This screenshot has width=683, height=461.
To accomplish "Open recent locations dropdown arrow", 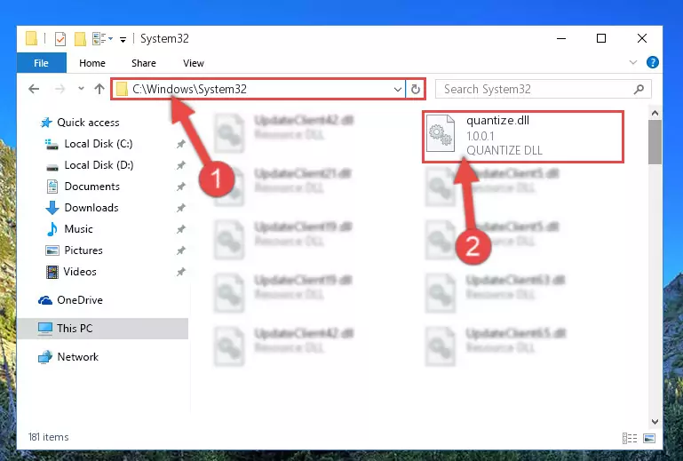I will 81,89.
